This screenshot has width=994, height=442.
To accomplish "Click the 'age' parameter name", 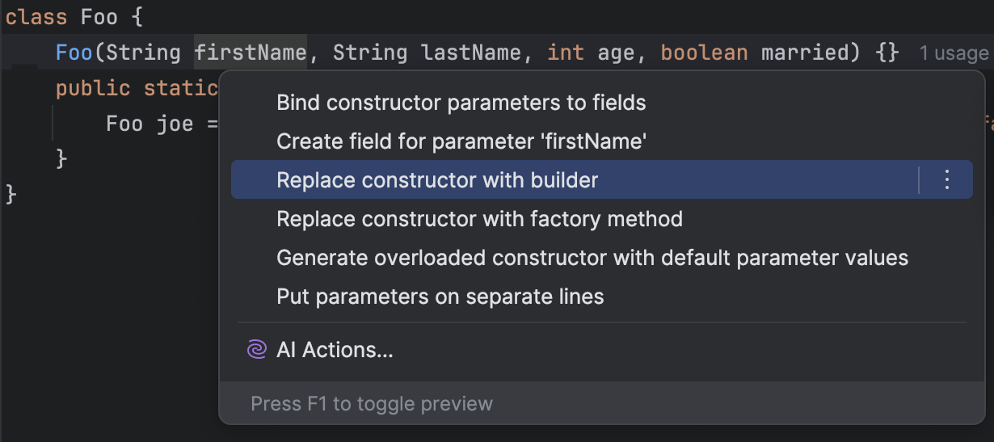I will click(x=617, y=54).
